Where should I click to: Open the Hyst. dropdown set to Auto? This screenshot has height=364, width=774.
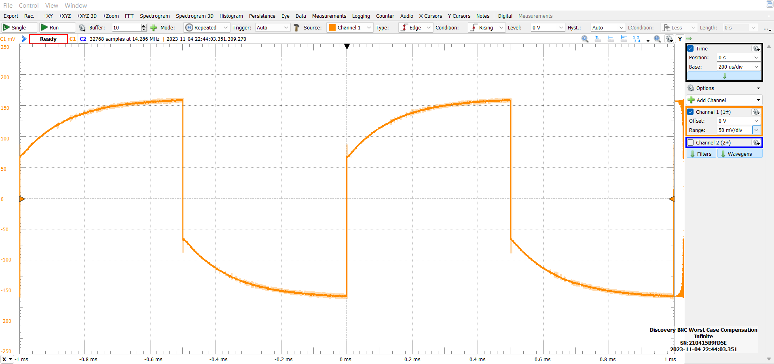click(608, 27)
